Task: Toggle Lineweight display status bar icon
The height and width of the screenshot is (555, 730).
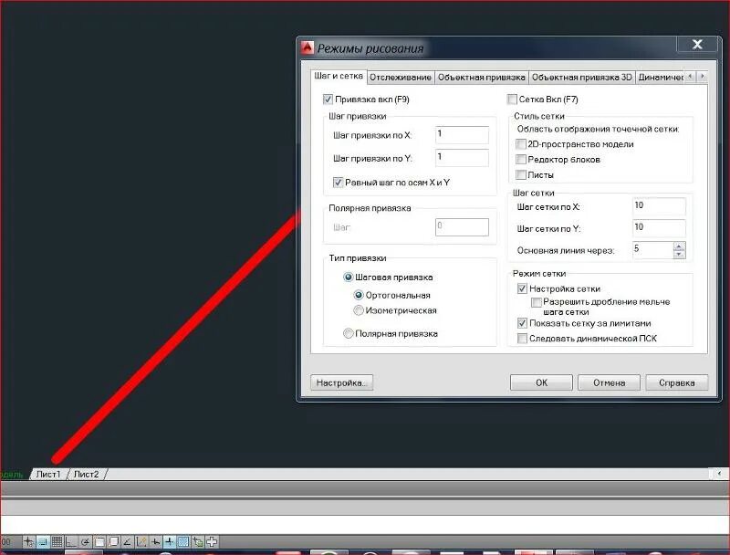Action: click(169, 541)
